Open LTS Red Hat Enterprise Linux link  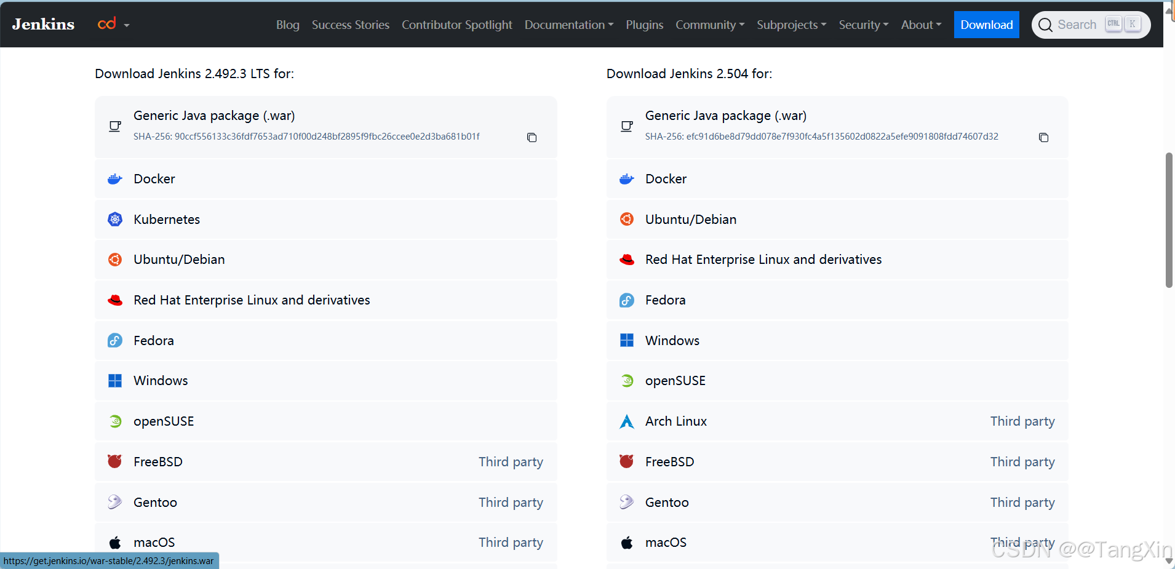[x=326, y=300]
